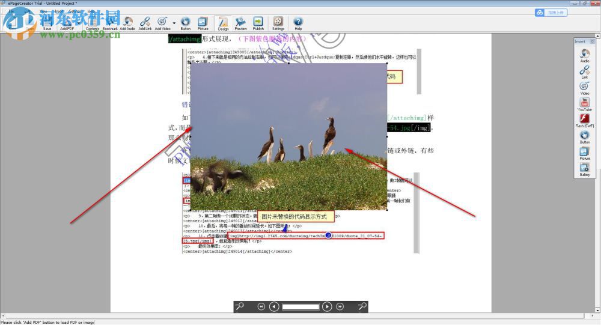Open the Settings menu

pyautogui.click(x=75, y=11)
